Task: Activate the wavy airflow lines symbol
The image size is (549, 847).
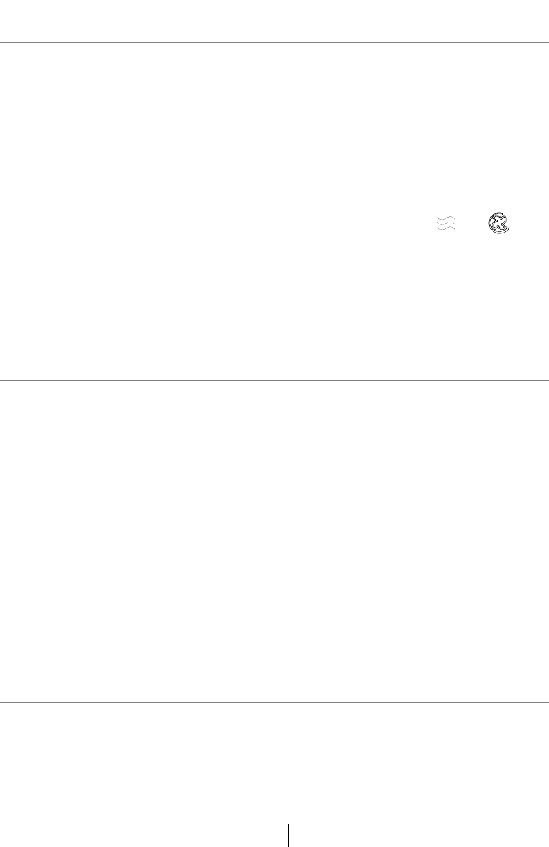Action: 445,223
